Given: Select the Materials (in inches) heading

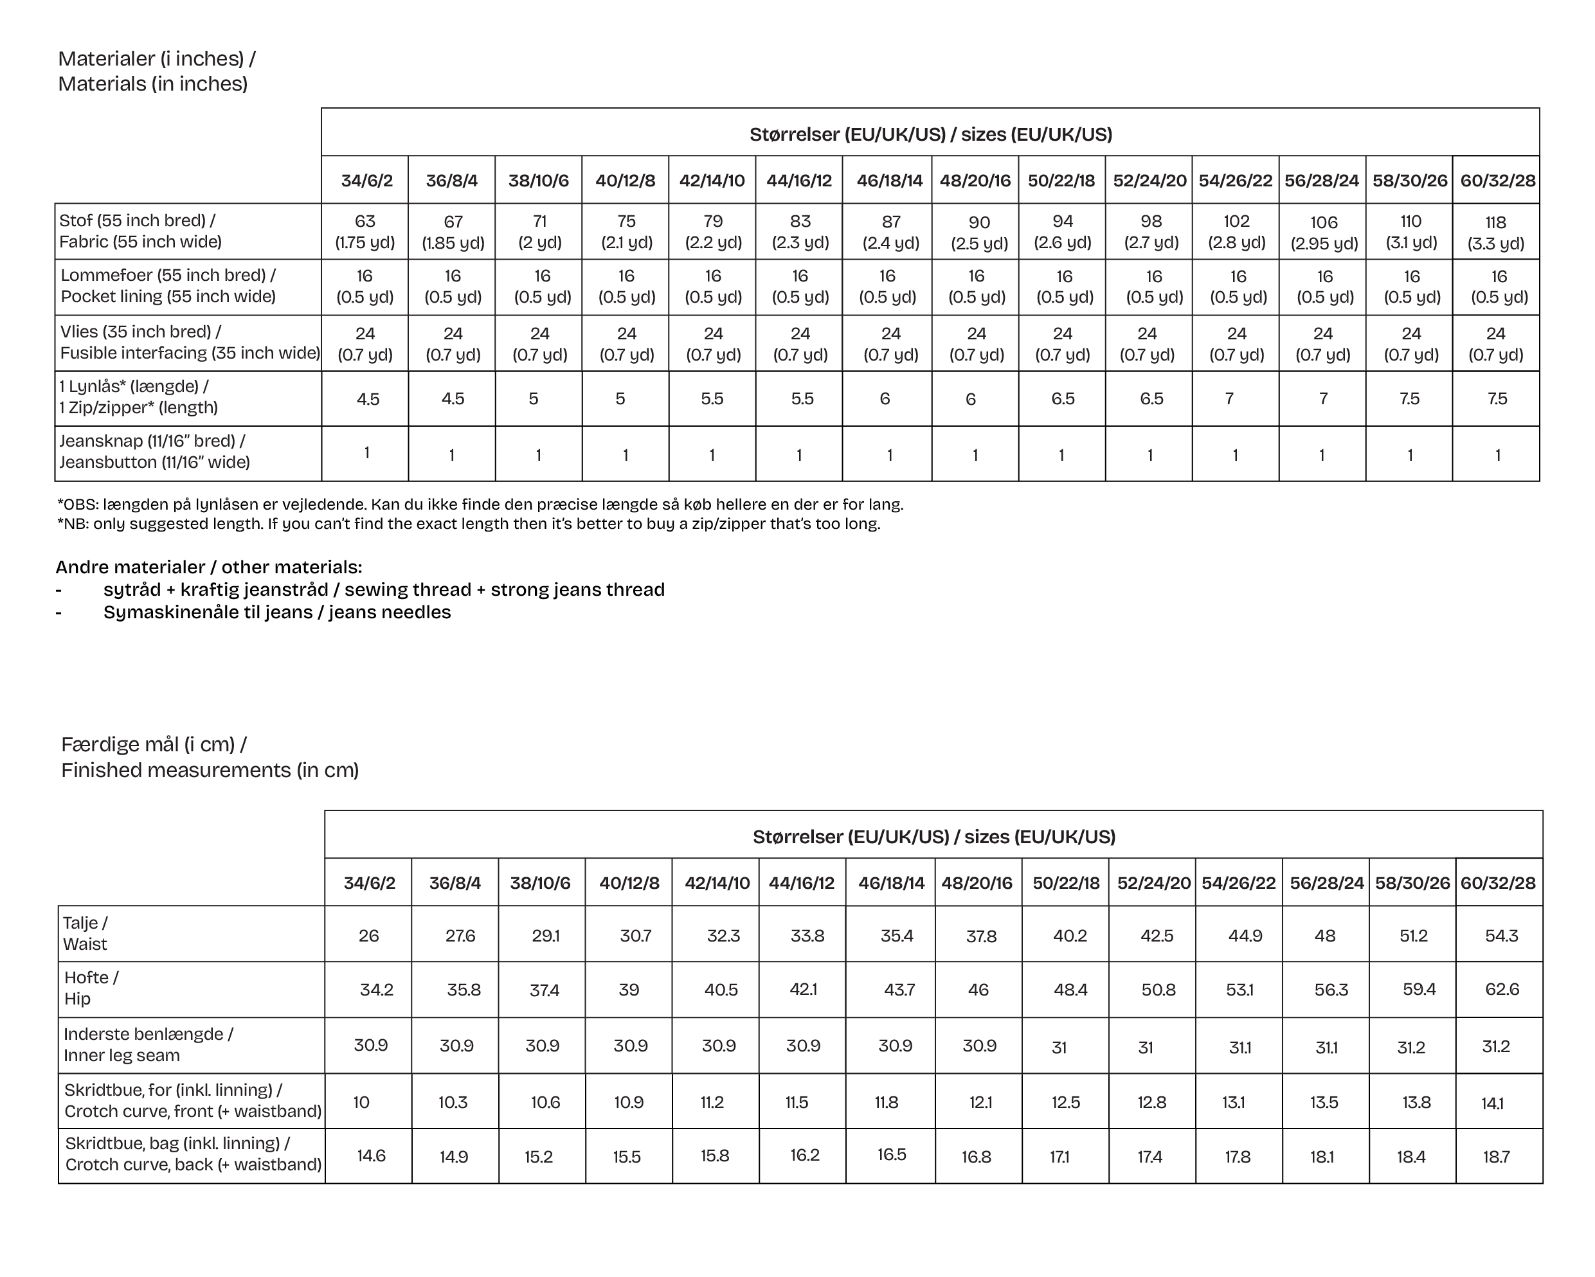Looking at the screenshot, I should [152, 84].
